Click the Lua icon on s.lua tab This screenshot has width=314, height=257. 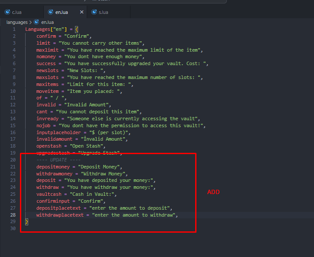point(94,12)
